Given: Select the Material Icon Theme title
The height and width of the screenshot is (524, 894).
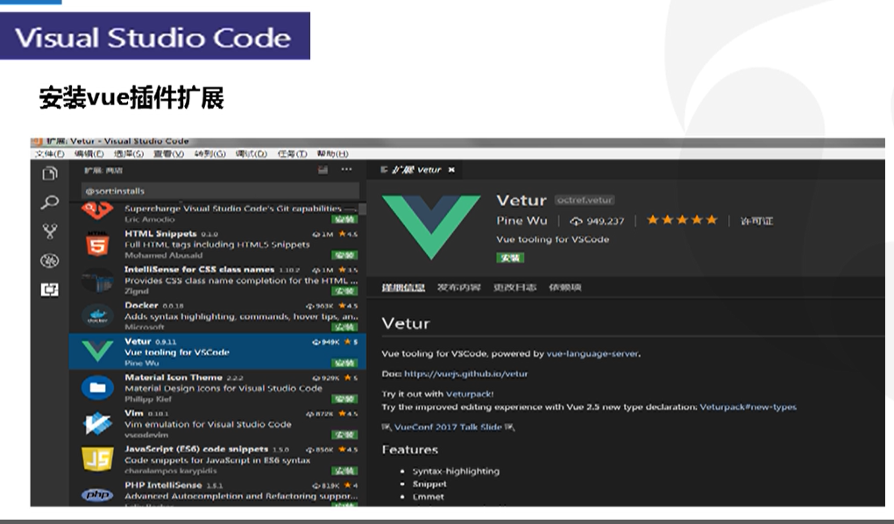Looking at the screenshot, I should pyautogui.click(x=174, y=378).
